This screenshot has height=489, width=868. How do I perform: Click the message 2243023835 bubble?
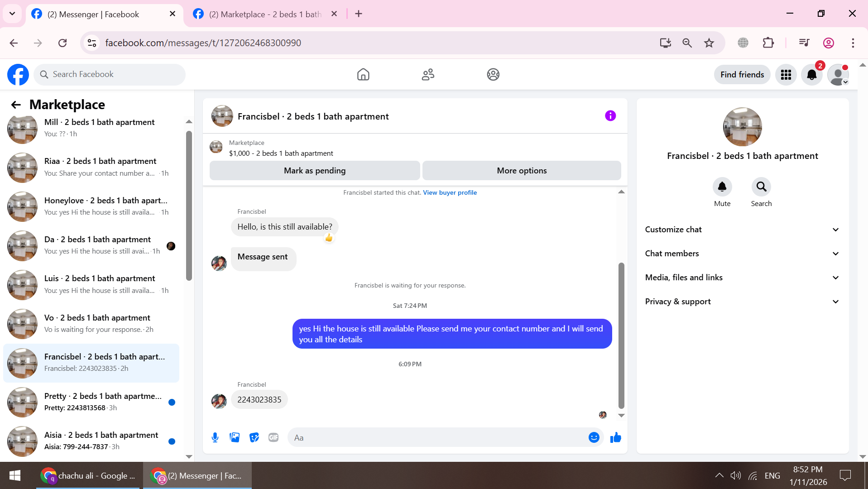coord(259,400)
